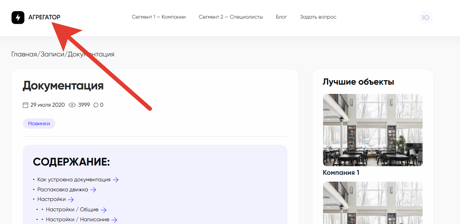Go to "Записи" breadcrumb link
Screen dimensions: 460x224
52,54
